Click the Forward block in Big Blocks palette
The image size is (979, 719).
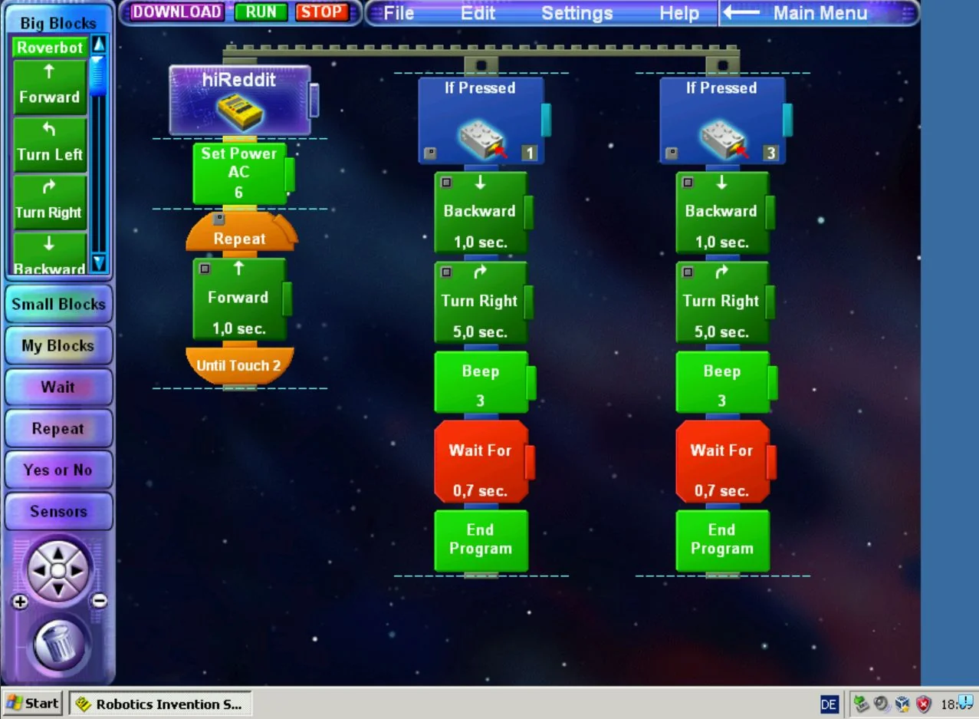50,87
